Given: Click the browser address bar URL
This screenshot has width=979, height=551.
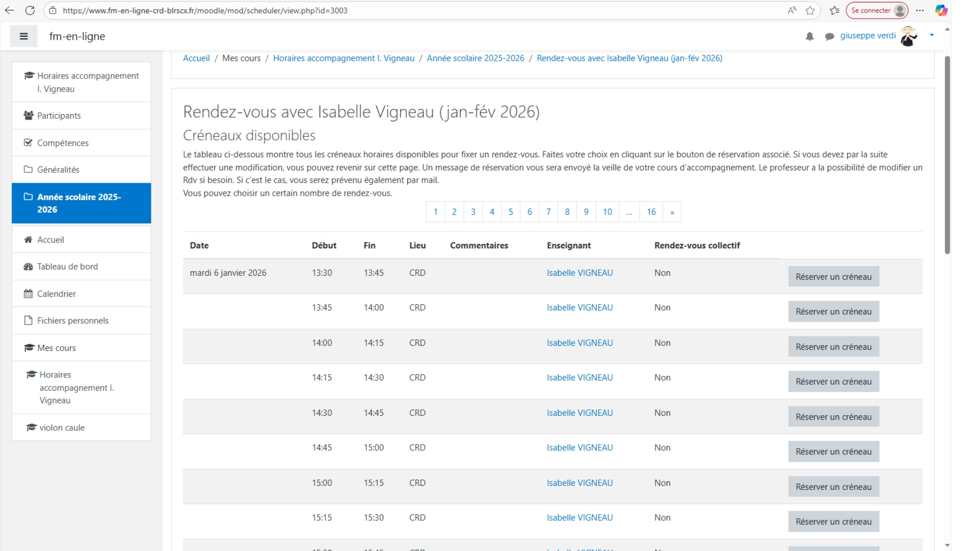Looking at the screenshot, I should click(x=205, y=10).
